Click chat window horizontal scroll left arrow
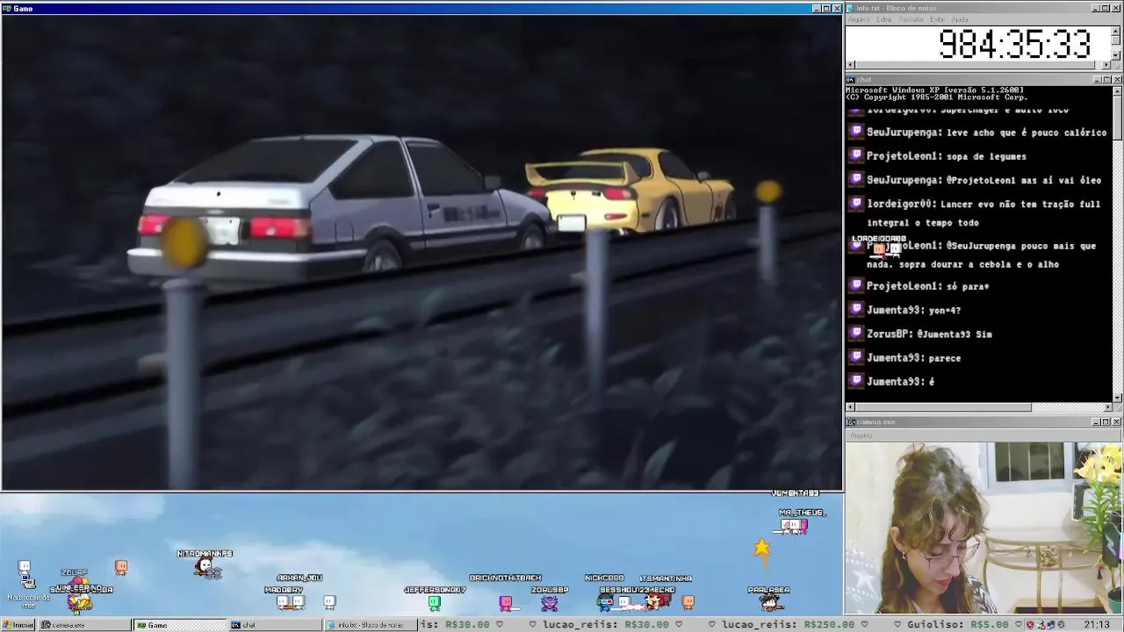Screen dimensions: 1124x632 [x=850, y=407]
